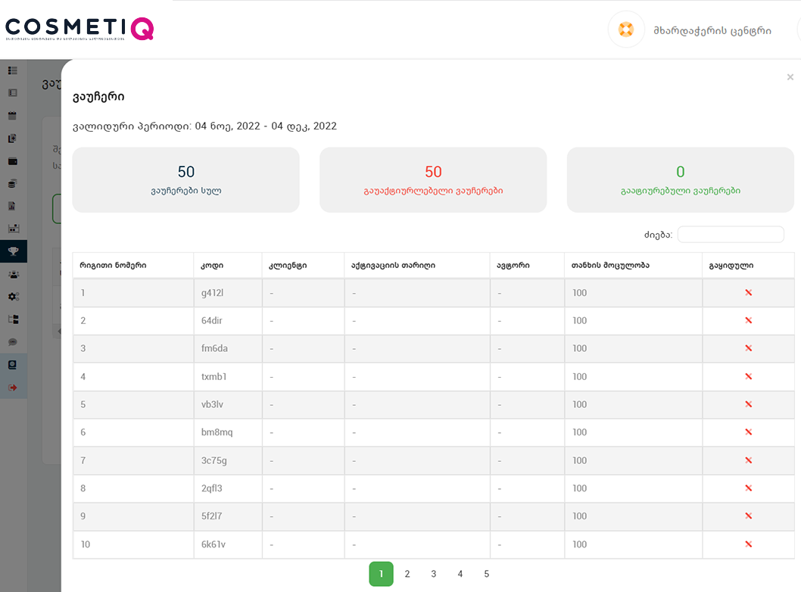The width and height of the screenshot is (801, 592).
Task: Close the voucher modal with X
Action: 790,77
